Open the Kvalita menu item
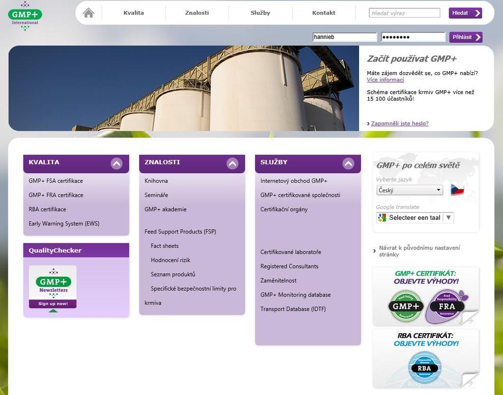 pyautogui.click(x=134, y=13)
